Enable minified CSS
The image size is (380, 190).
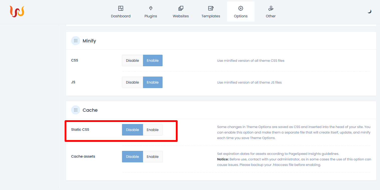pyautogui.click(x=153, y=60)
